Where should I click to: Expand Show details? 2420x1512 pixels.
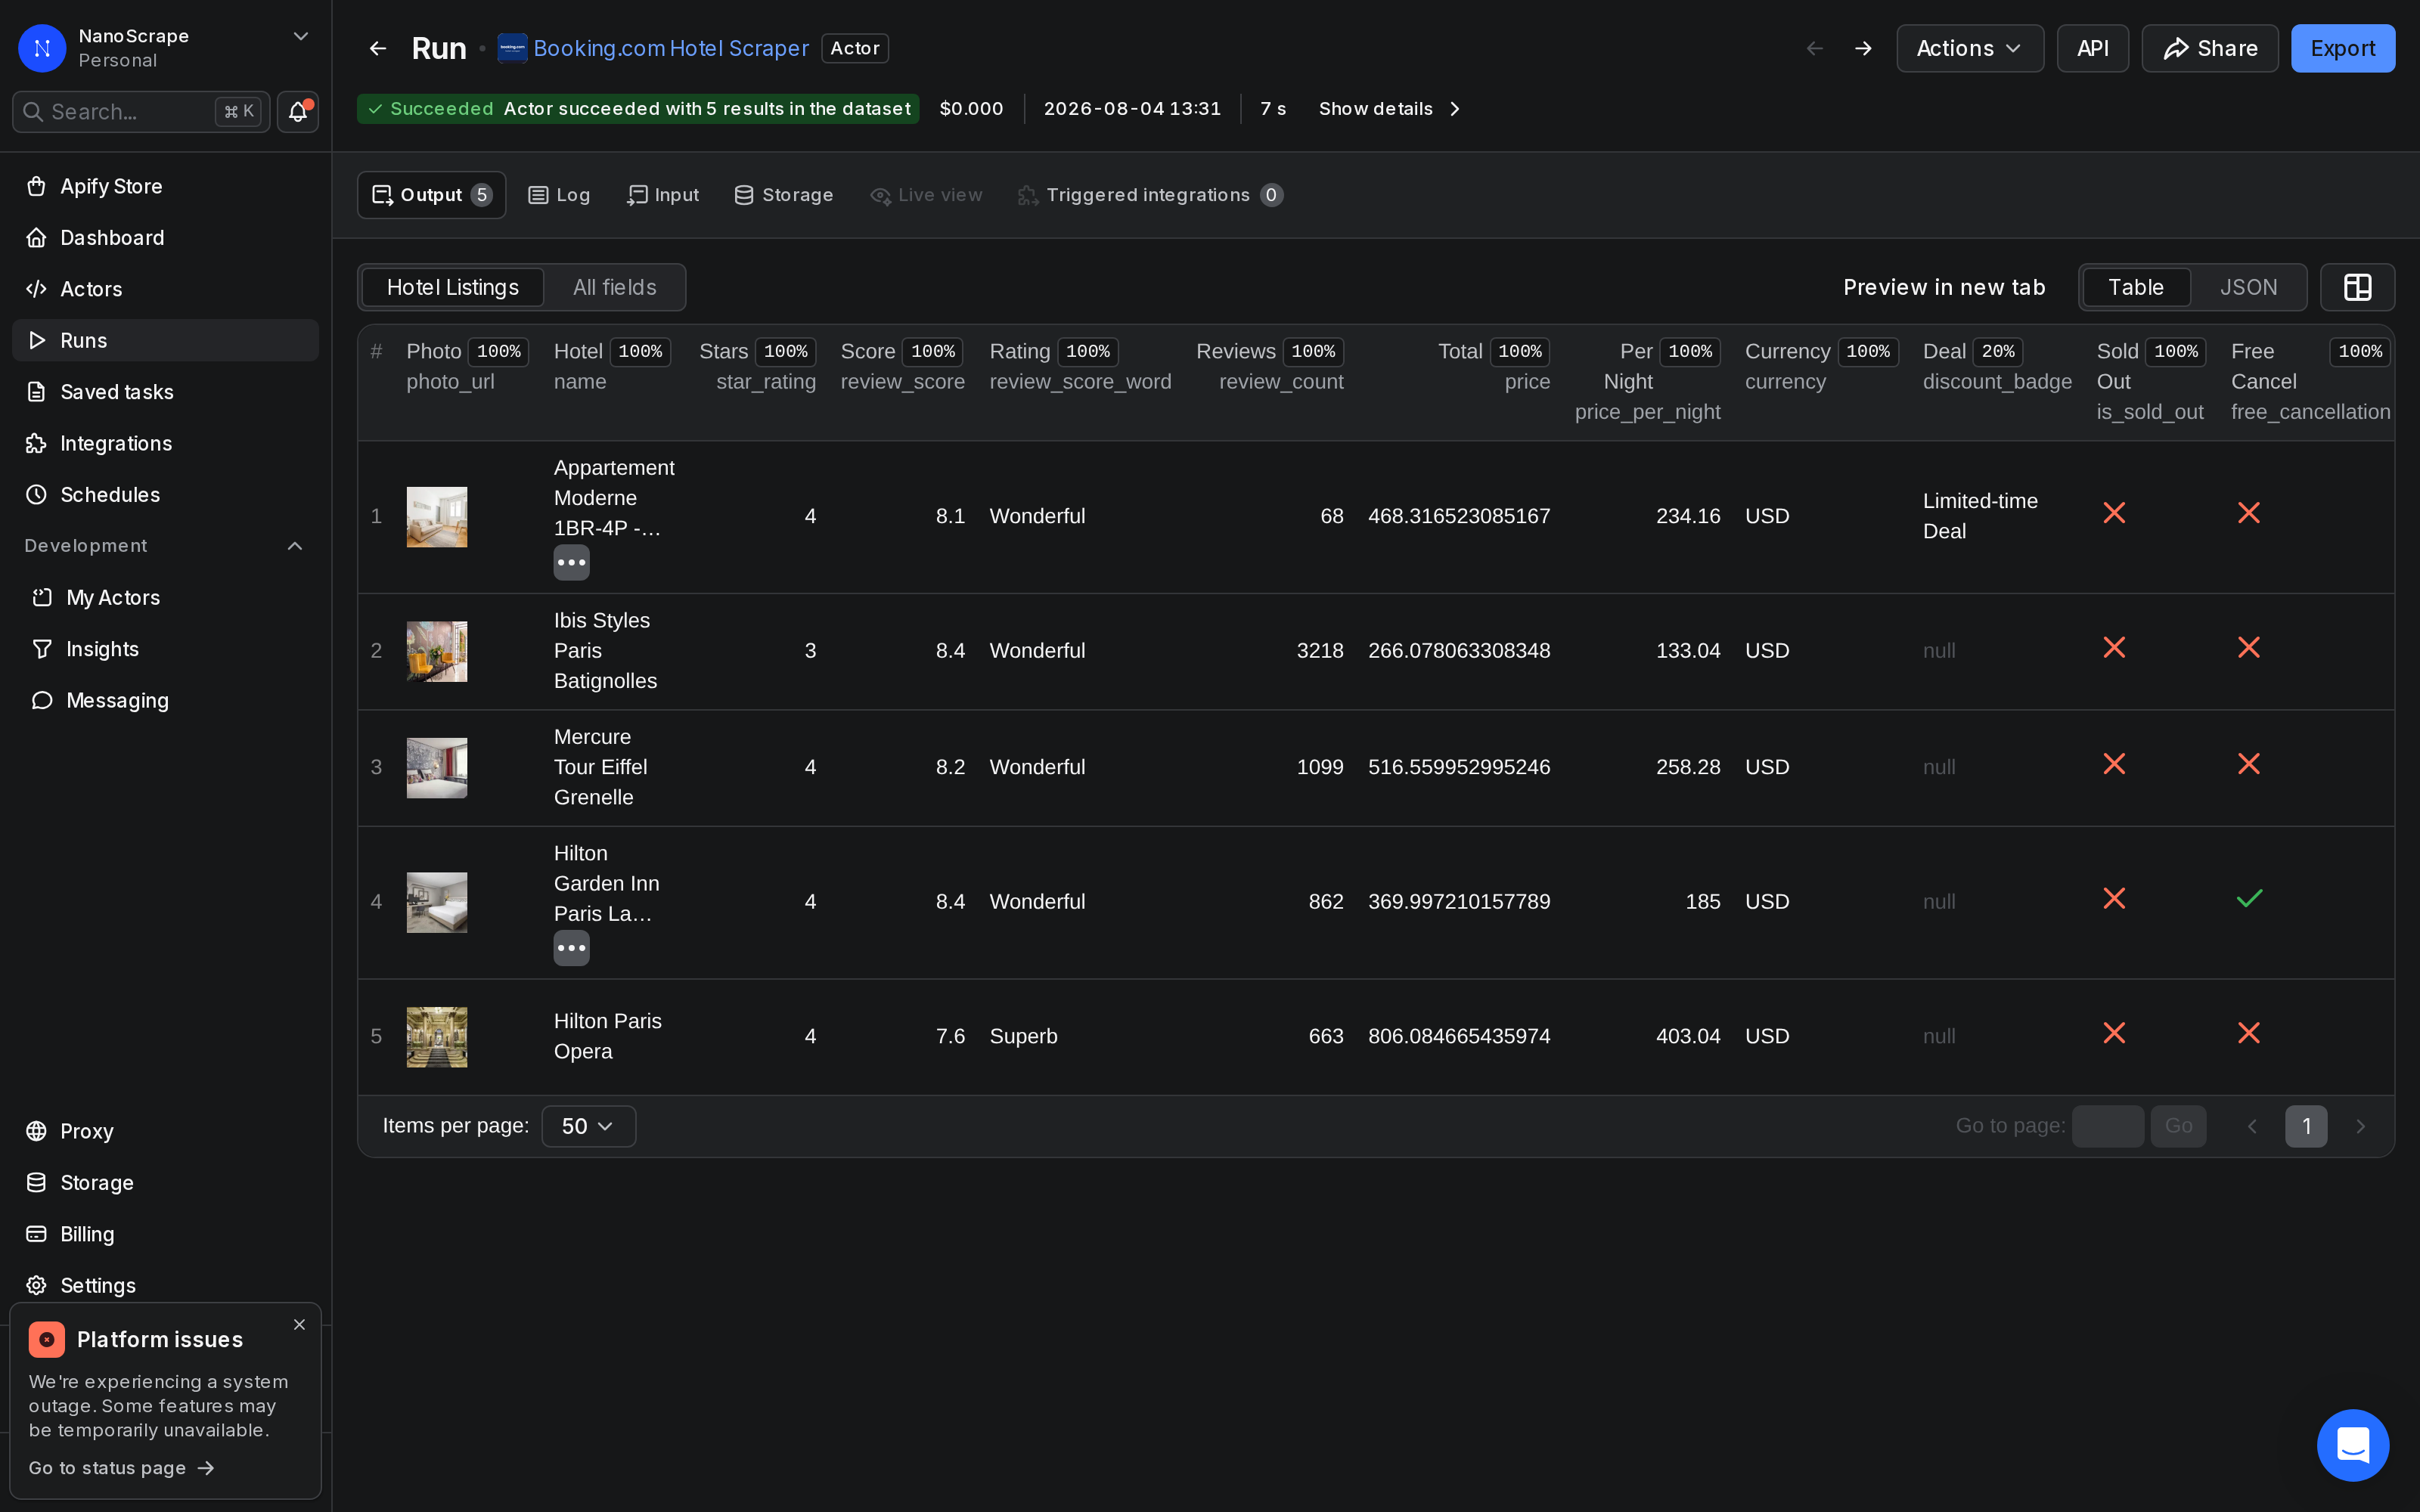point(1389,109)
